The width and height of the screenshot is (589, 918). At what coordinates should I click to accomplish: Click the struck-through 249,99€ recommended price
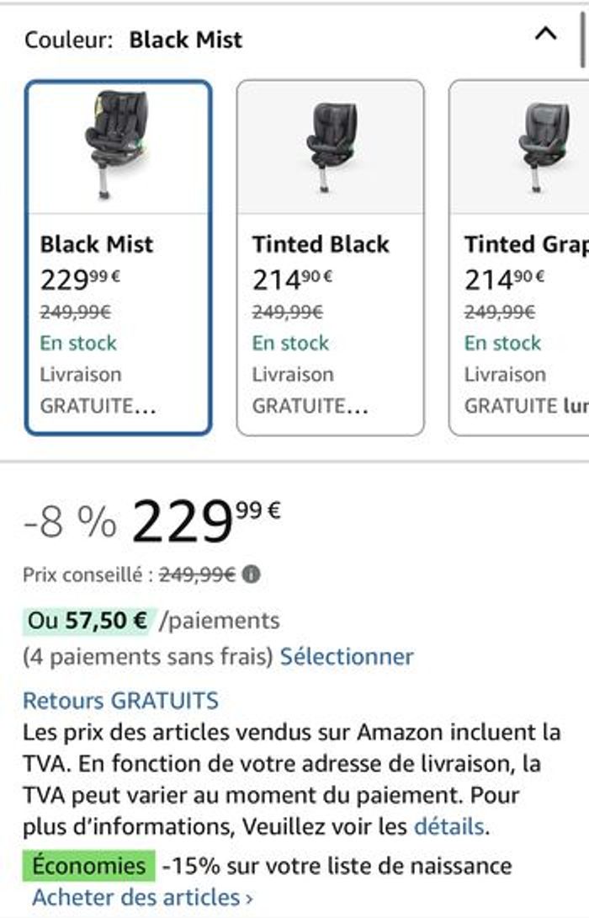click(197, 575)
